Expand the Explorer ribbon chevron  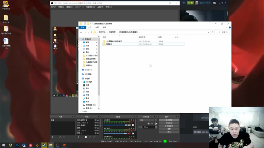tap(227, 27)
